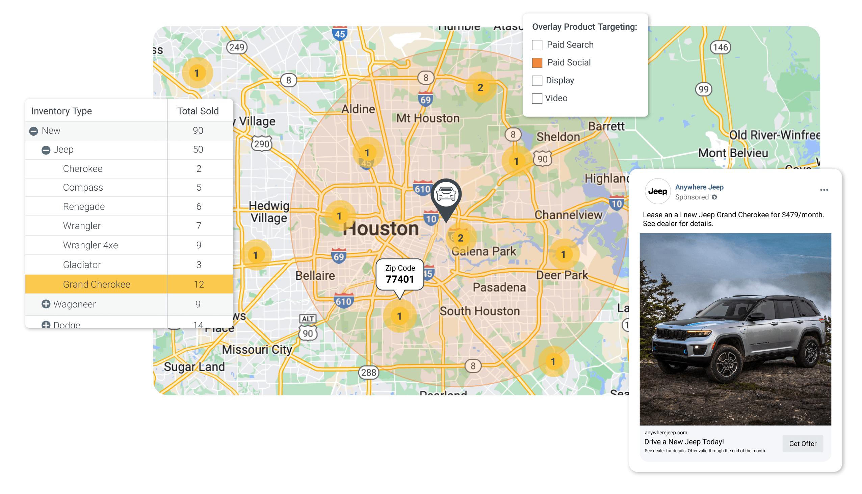Image resolution: width=862 pixels, height=494 pixels.
Task: Click the marker 1 near Aldine
Action: pyautogui.click(x=367, y=153)
